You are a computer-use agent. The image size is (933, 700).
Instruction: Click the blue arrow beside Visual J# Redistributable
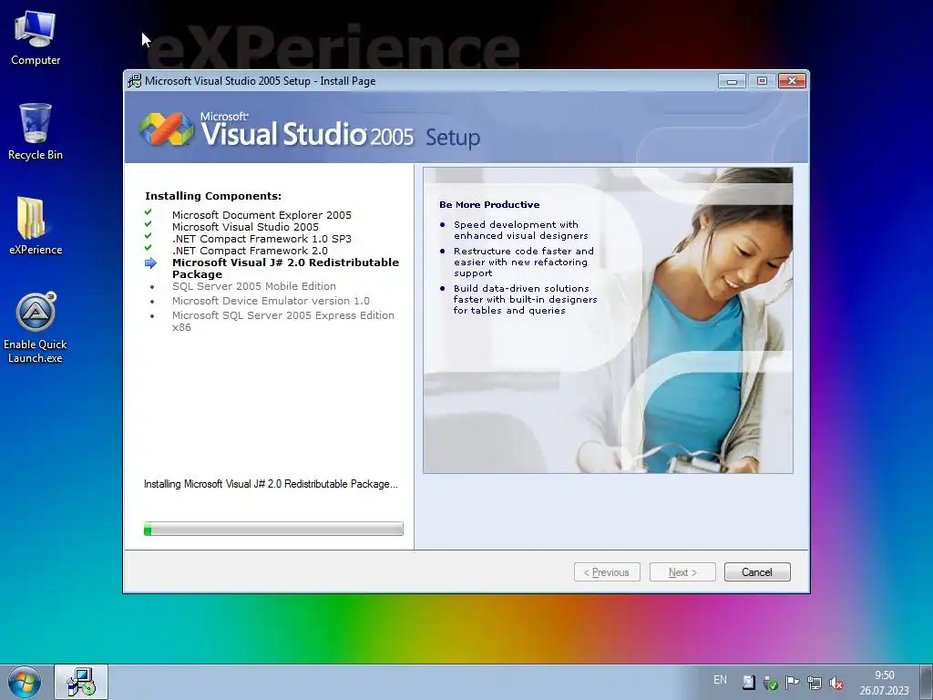[x=150, y=263]
